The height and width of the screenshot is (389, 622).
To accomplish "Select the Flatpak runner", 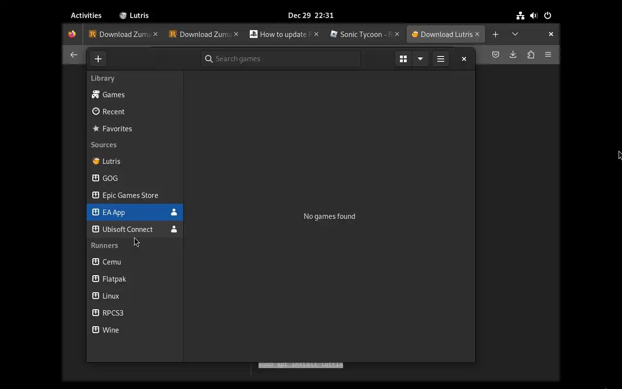I will pos(135,279).
